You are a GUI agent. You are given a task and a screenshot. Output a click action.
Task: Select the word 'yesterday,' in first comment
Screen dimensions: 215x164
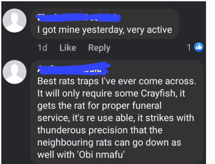103,30
